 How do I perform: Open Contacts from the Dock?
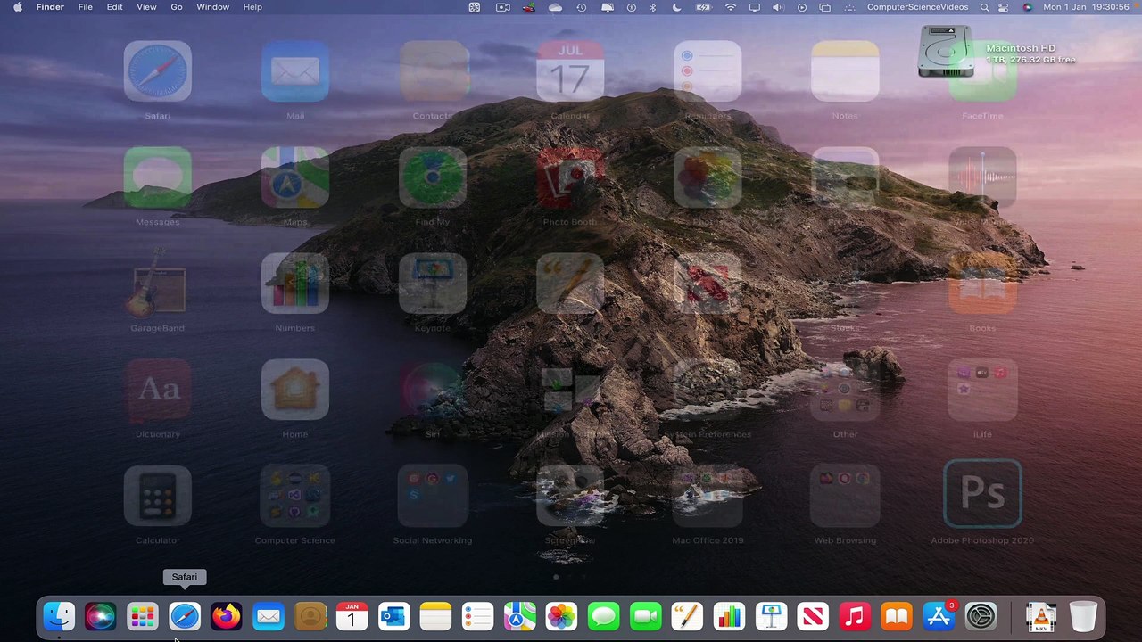(310, 616)
